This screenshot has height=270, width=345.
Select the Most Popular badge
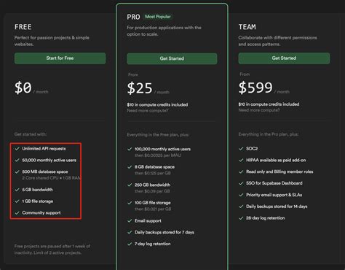coord(158,17)
